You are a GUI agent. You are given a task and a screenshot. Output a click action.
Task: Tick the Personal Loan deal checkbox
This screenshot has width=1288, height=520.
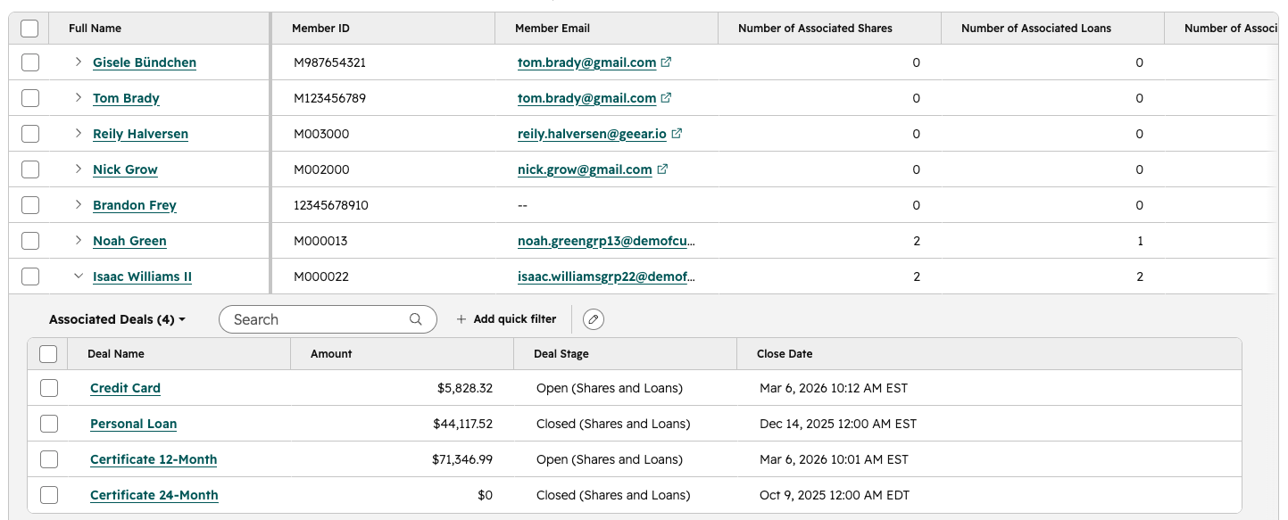(49, 424)
